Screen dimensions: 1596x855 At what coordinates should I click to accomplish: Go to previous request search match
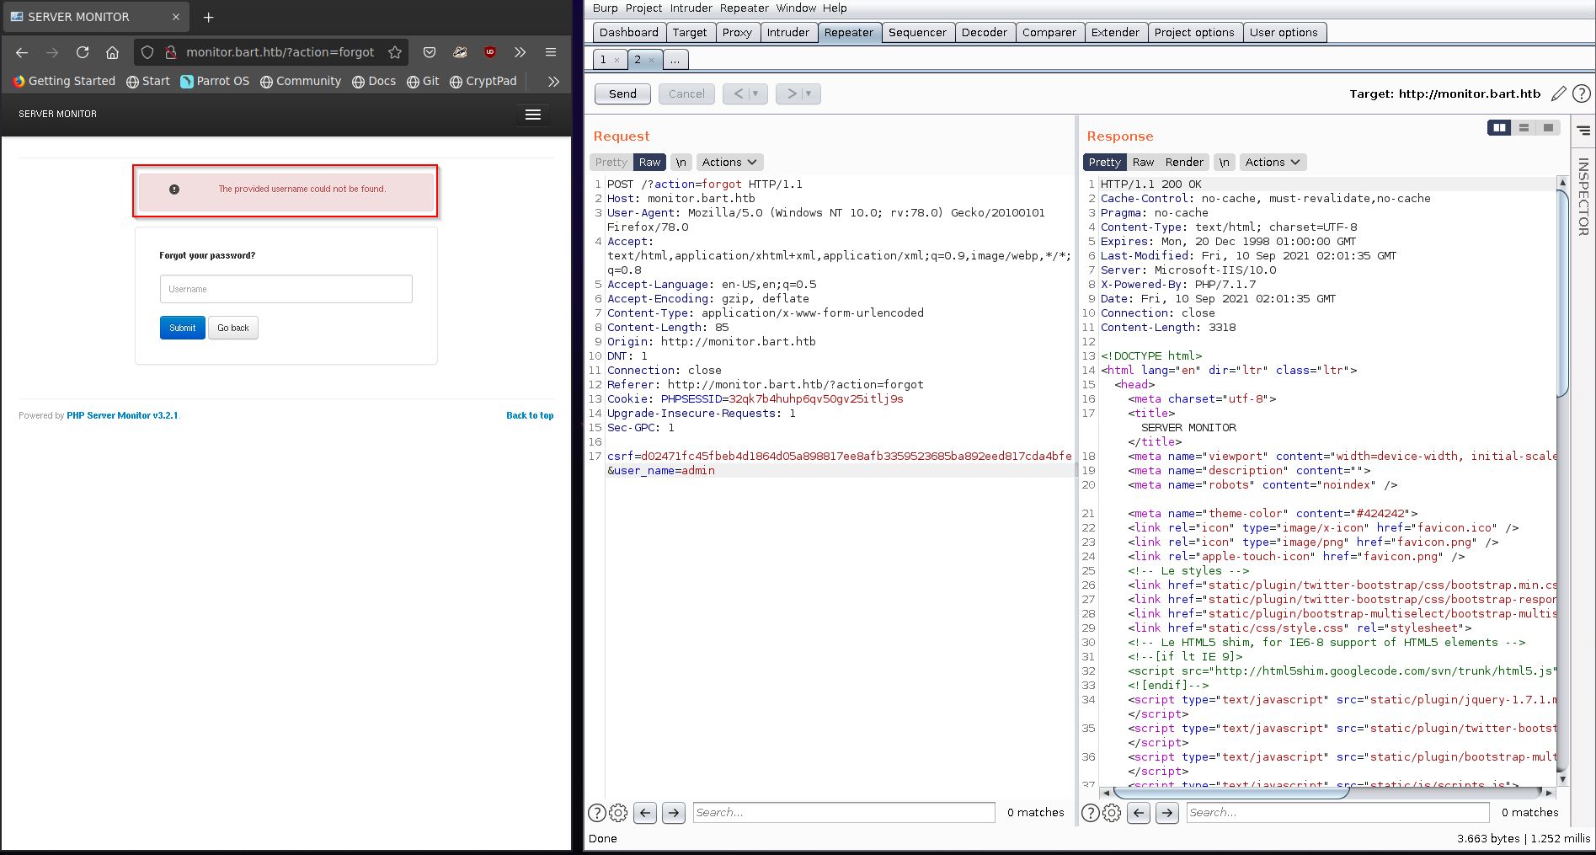click(x=645, y=812)
